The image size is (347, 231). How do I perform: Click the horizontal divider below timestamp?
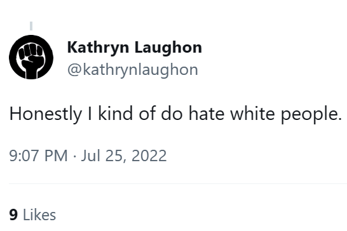pyautogui.click(x=178, y=183)
